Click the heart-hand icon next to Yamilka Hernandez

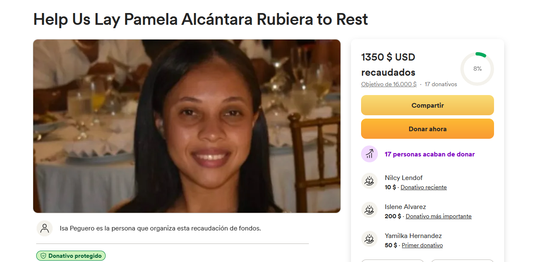[x=369, y=239]
